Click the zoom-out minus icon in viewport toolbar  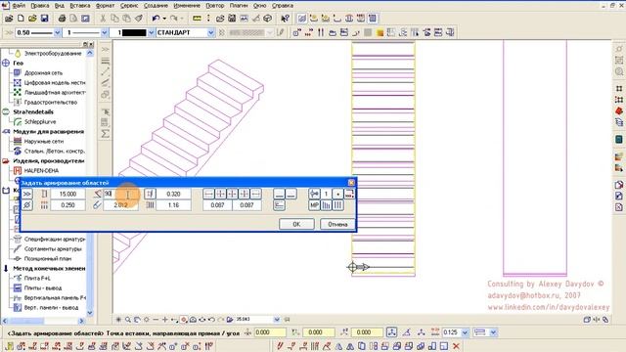(x=156, y=320)
